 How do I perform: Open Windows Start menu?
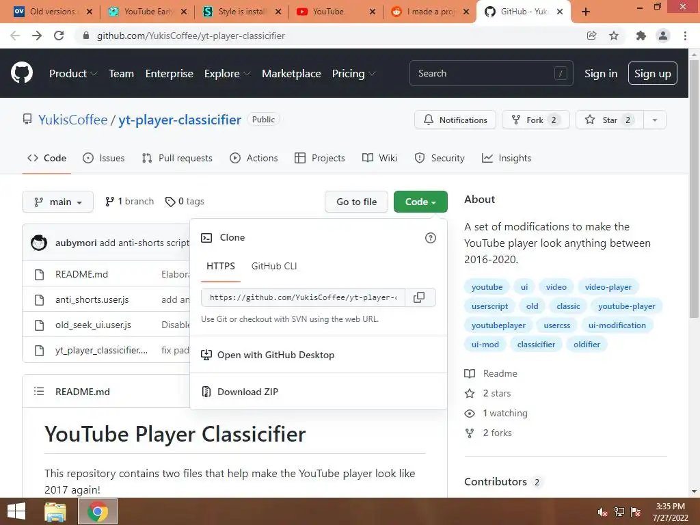point(16,511)
